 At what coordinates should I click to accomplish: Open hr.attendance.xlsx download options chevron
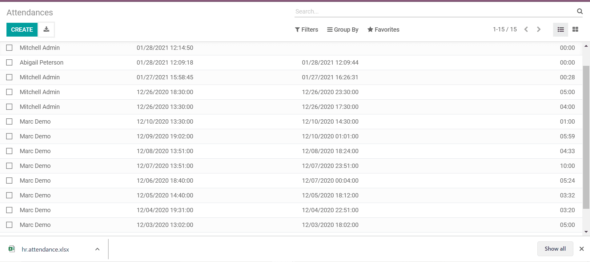click(x=97, y=249)
